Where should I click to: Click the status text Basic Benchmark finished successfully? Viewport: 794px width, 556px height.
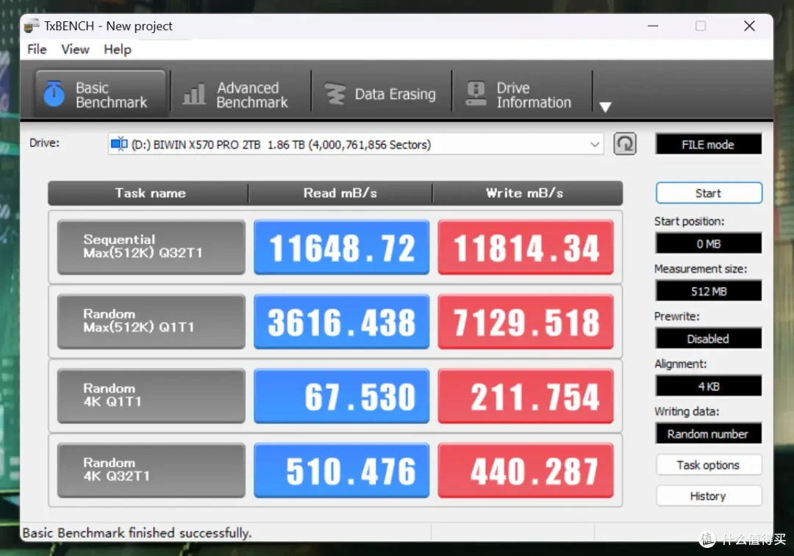[137, 532]
